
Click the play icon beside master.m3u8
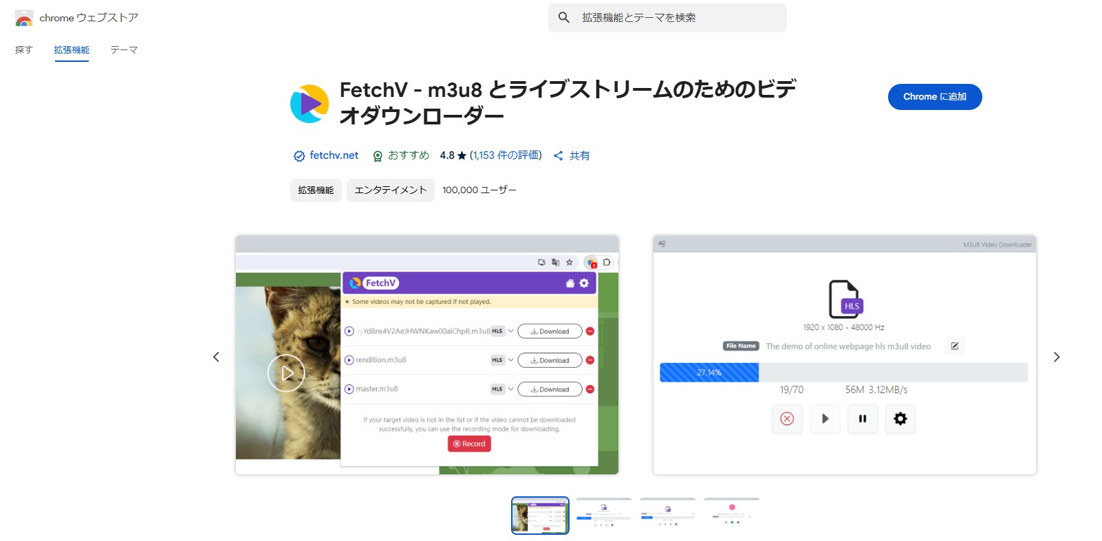(349, 389)
